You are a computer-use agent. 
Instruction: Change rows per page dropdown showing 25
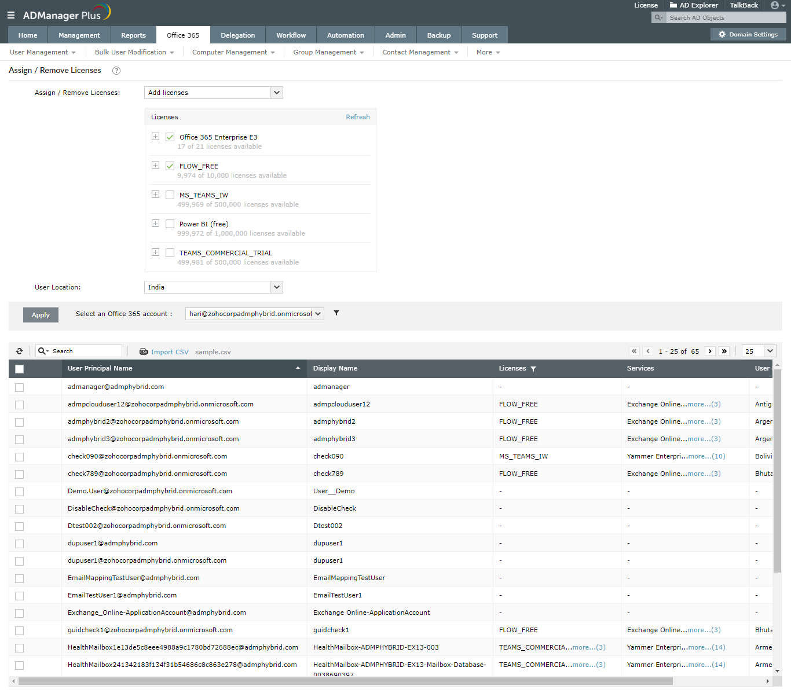pyautogui.click(x=759, y=351)
